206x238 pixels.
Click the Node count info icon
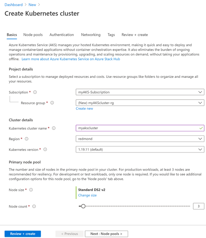pyautogui.click(x=34, y=206)
